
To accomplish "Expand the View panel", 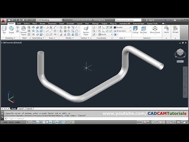I will [122, 38].
